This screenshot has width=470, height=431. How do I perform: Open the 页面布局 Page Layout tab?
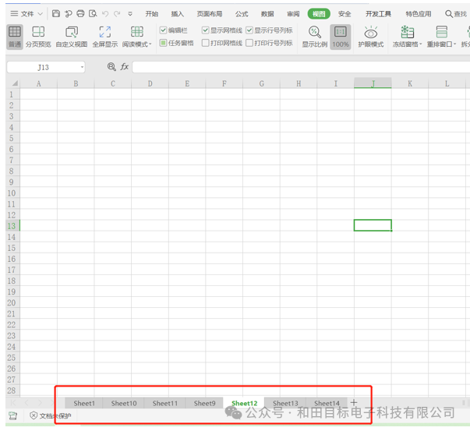pos(210,14)
